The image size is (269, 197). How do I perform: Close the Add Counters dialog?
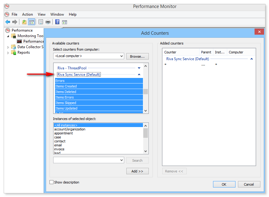(259, 32)
